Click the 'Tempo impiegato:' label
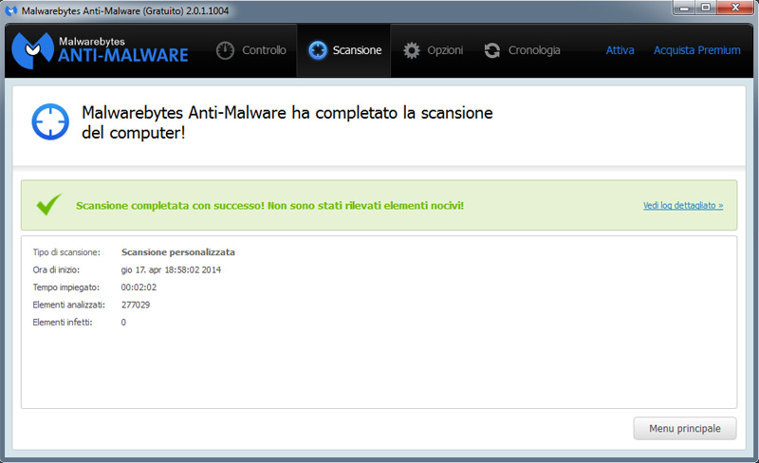This screenshot has height=463, width=759. [x=66, y=287]
